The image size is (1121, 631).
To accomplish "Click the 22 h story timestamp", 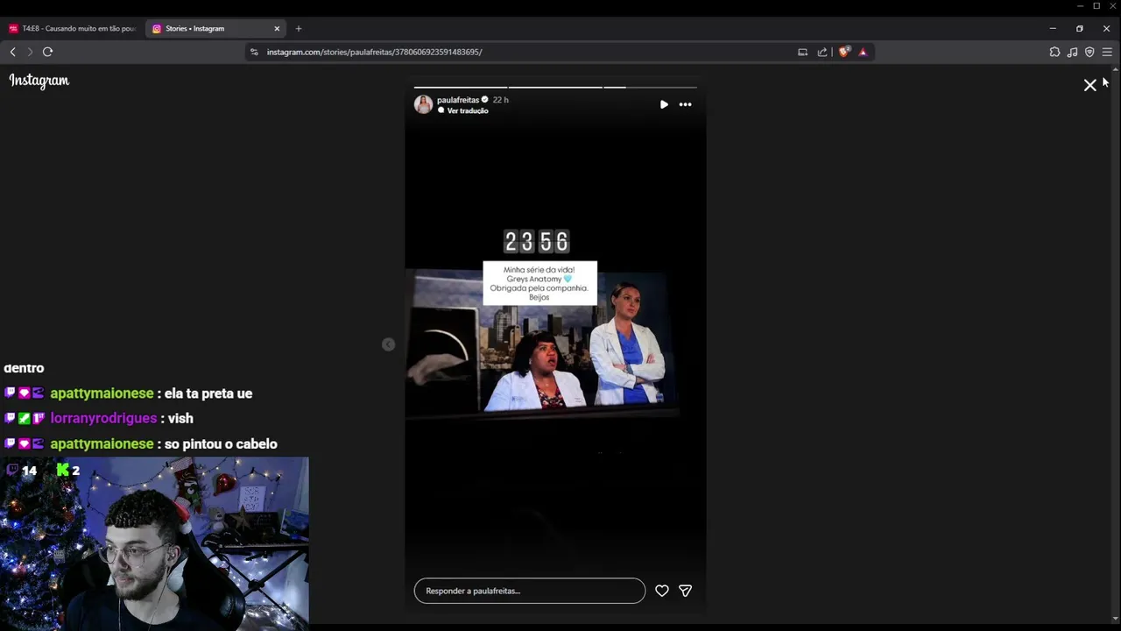I will [x=501, y=100].
